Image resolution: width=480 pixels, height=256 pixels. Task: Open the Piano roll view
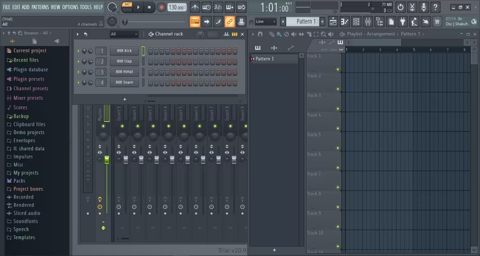344,21
